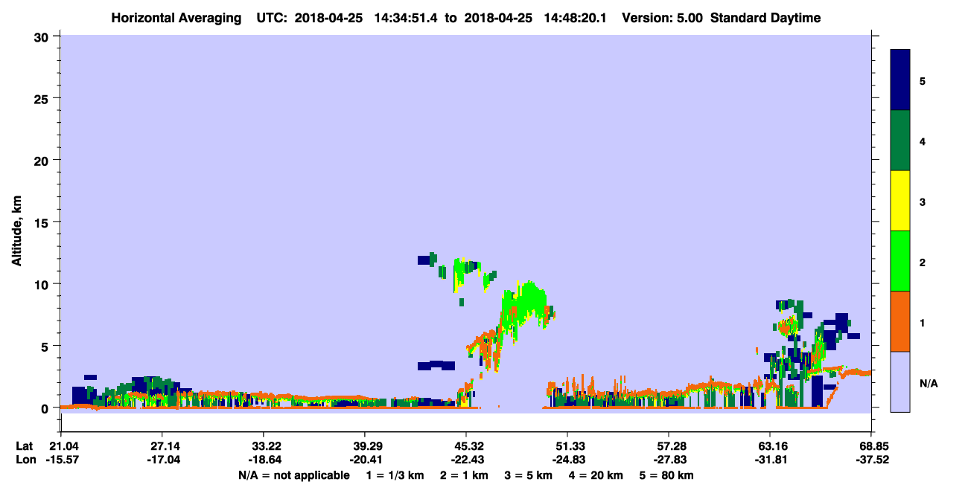Image resolution: width=968 pixels, height=496 pixels.
Task: Click the dark blue color bar segment labeled 5
Action: [x=900, y=80]
